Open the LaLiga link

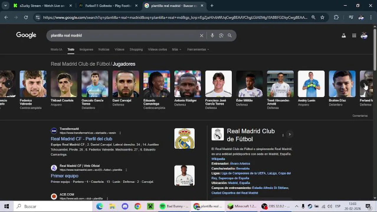point(272,173)
